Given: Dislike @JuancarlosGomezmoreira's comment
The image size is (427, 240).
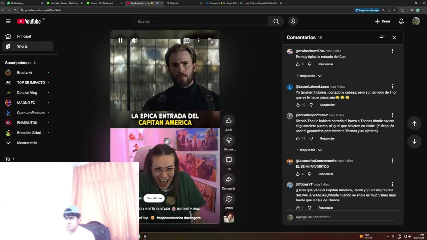Looking at the screenshot, I should (309, 174).
